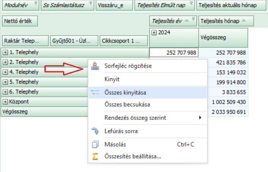Click the Nettó érték data field button
268x172 pixels.
(x=20, y=21)
